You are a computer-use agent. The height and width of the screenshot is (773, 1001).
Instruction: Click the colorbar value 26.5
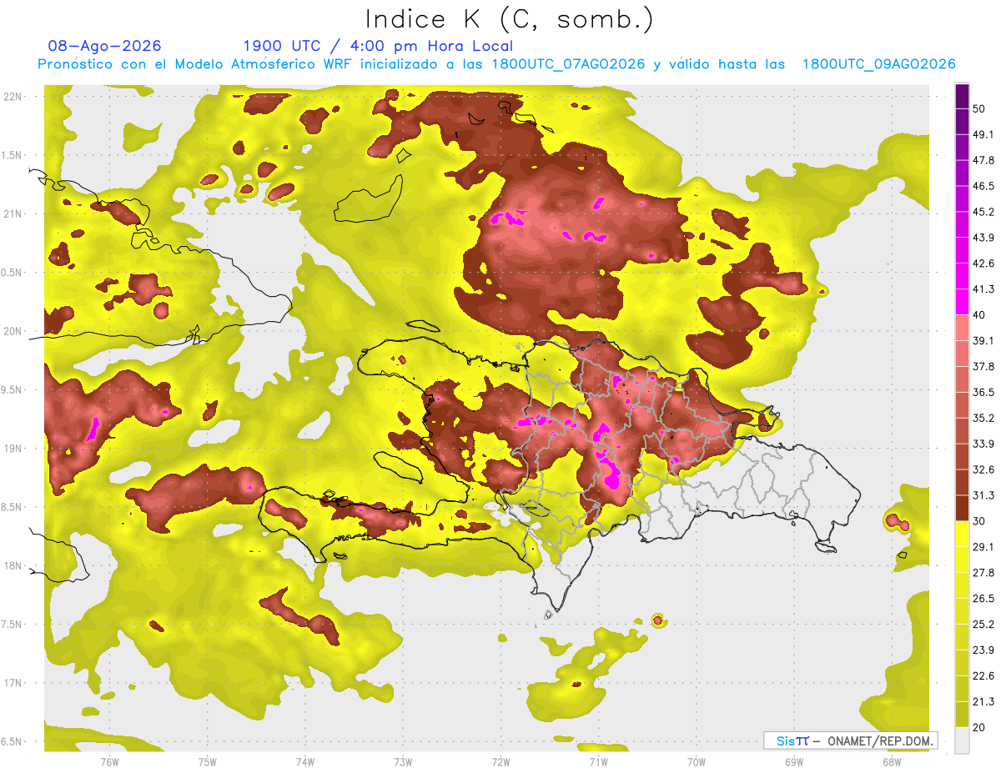(x=984, y=599)
